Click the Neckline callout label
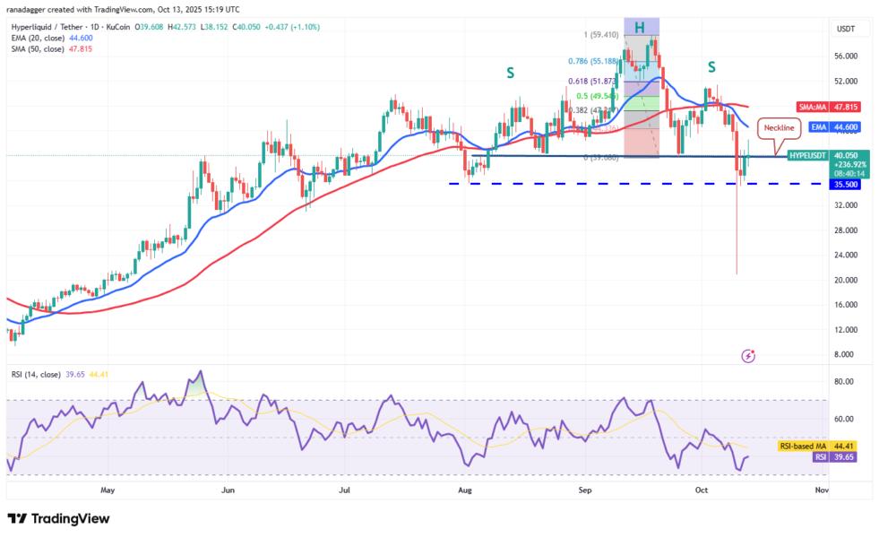The height and width of the screenshot is (538, 879). (778, 128)
